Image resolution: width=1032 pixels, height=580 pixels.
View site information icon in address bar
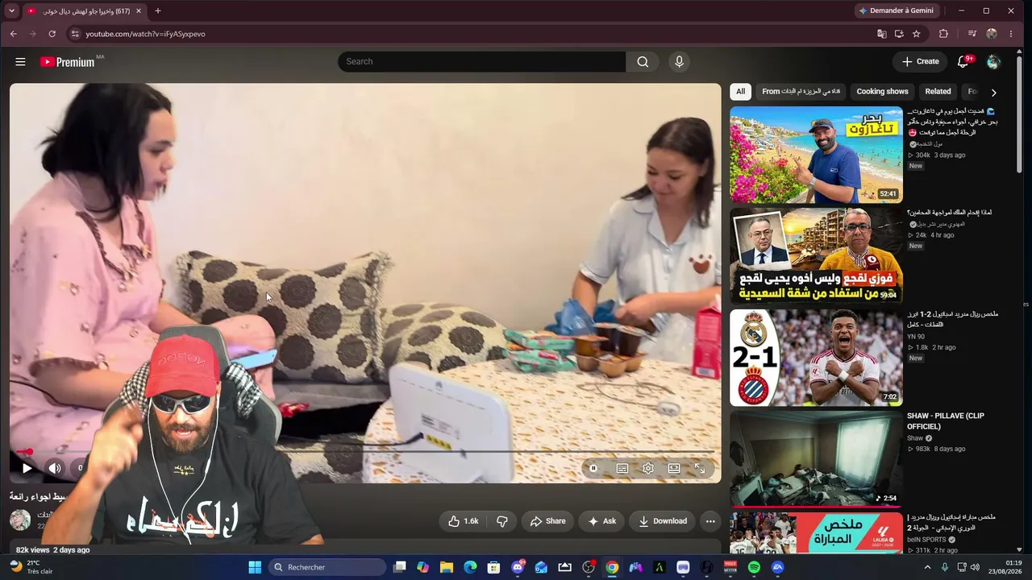(75, 34)
